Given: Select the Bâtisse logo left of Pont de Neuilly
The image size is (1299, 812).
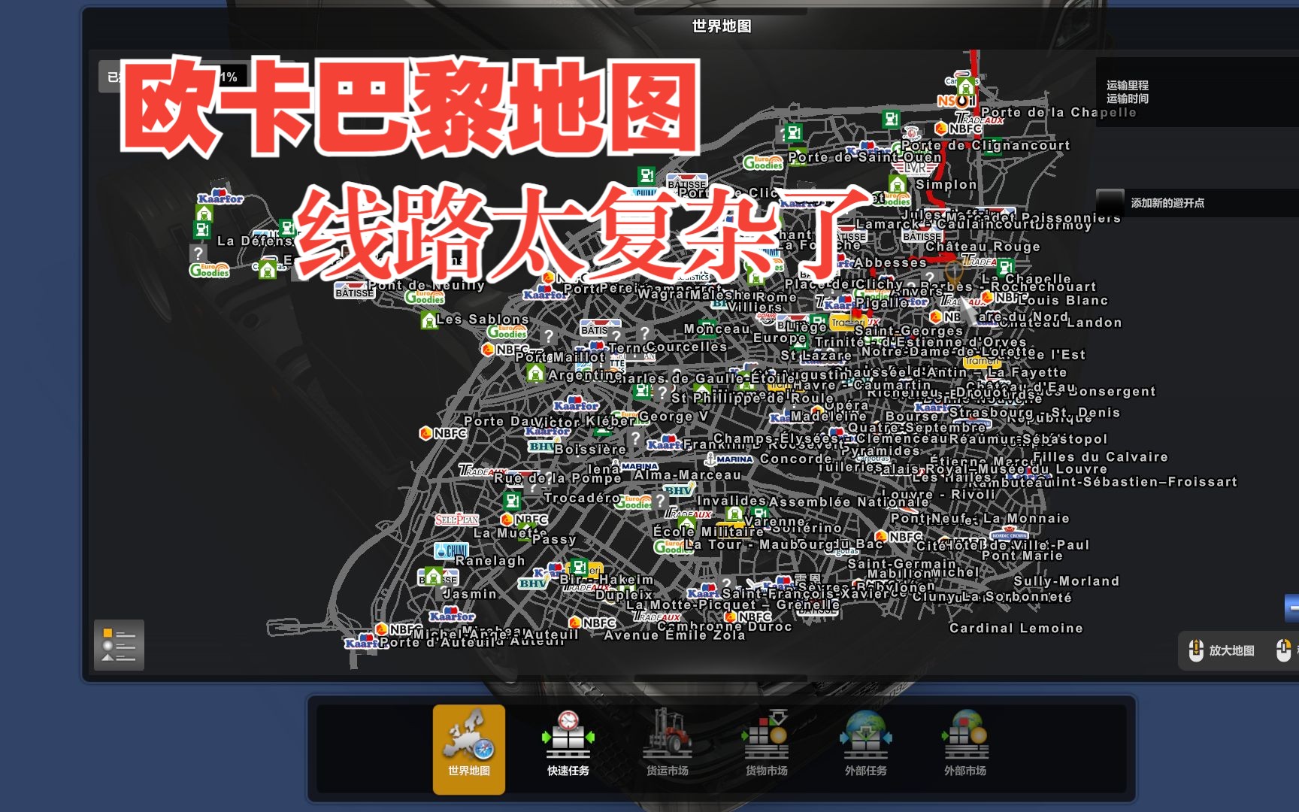Looking at the screenshot, I should click(x=355, y=290).
